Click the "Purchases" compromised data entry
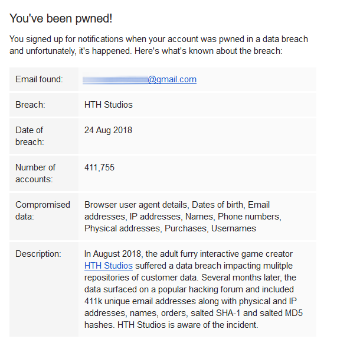 [185, 228]
